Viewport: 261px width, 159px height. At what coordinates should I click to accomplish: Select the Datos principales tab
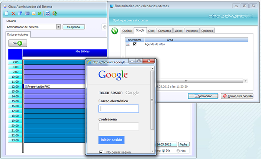point(18,34)
